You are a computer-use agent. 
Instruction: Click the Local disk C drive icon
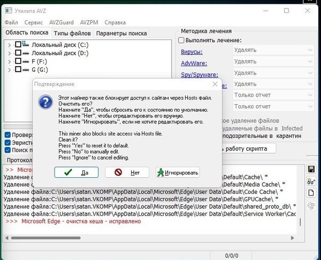click(x=26, y=44)
